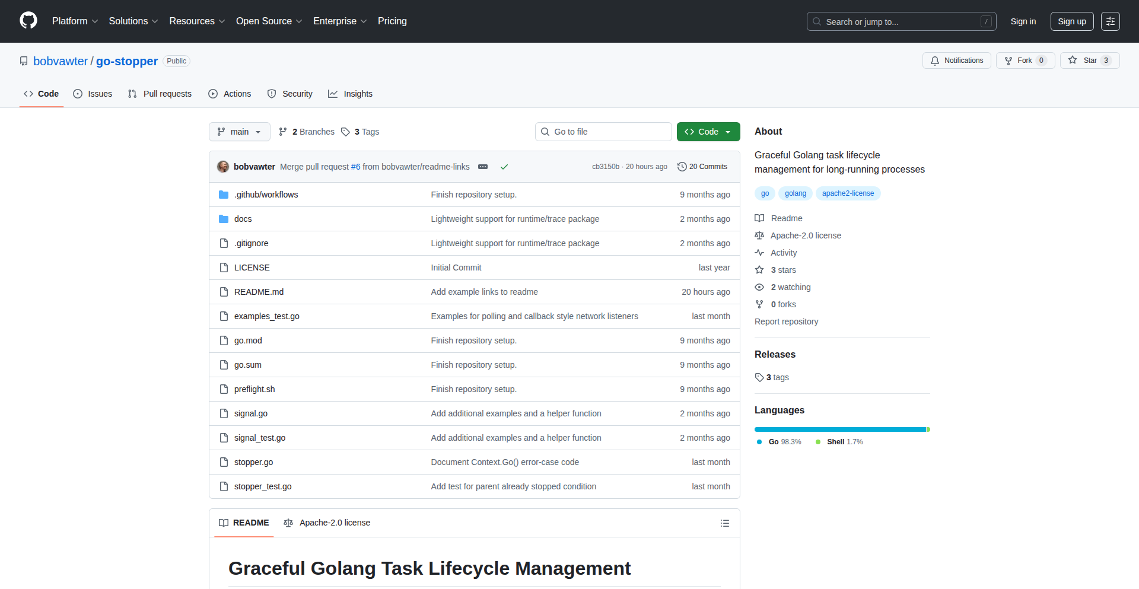
Task: Click the GitHub logo icon
Action: 28,21
